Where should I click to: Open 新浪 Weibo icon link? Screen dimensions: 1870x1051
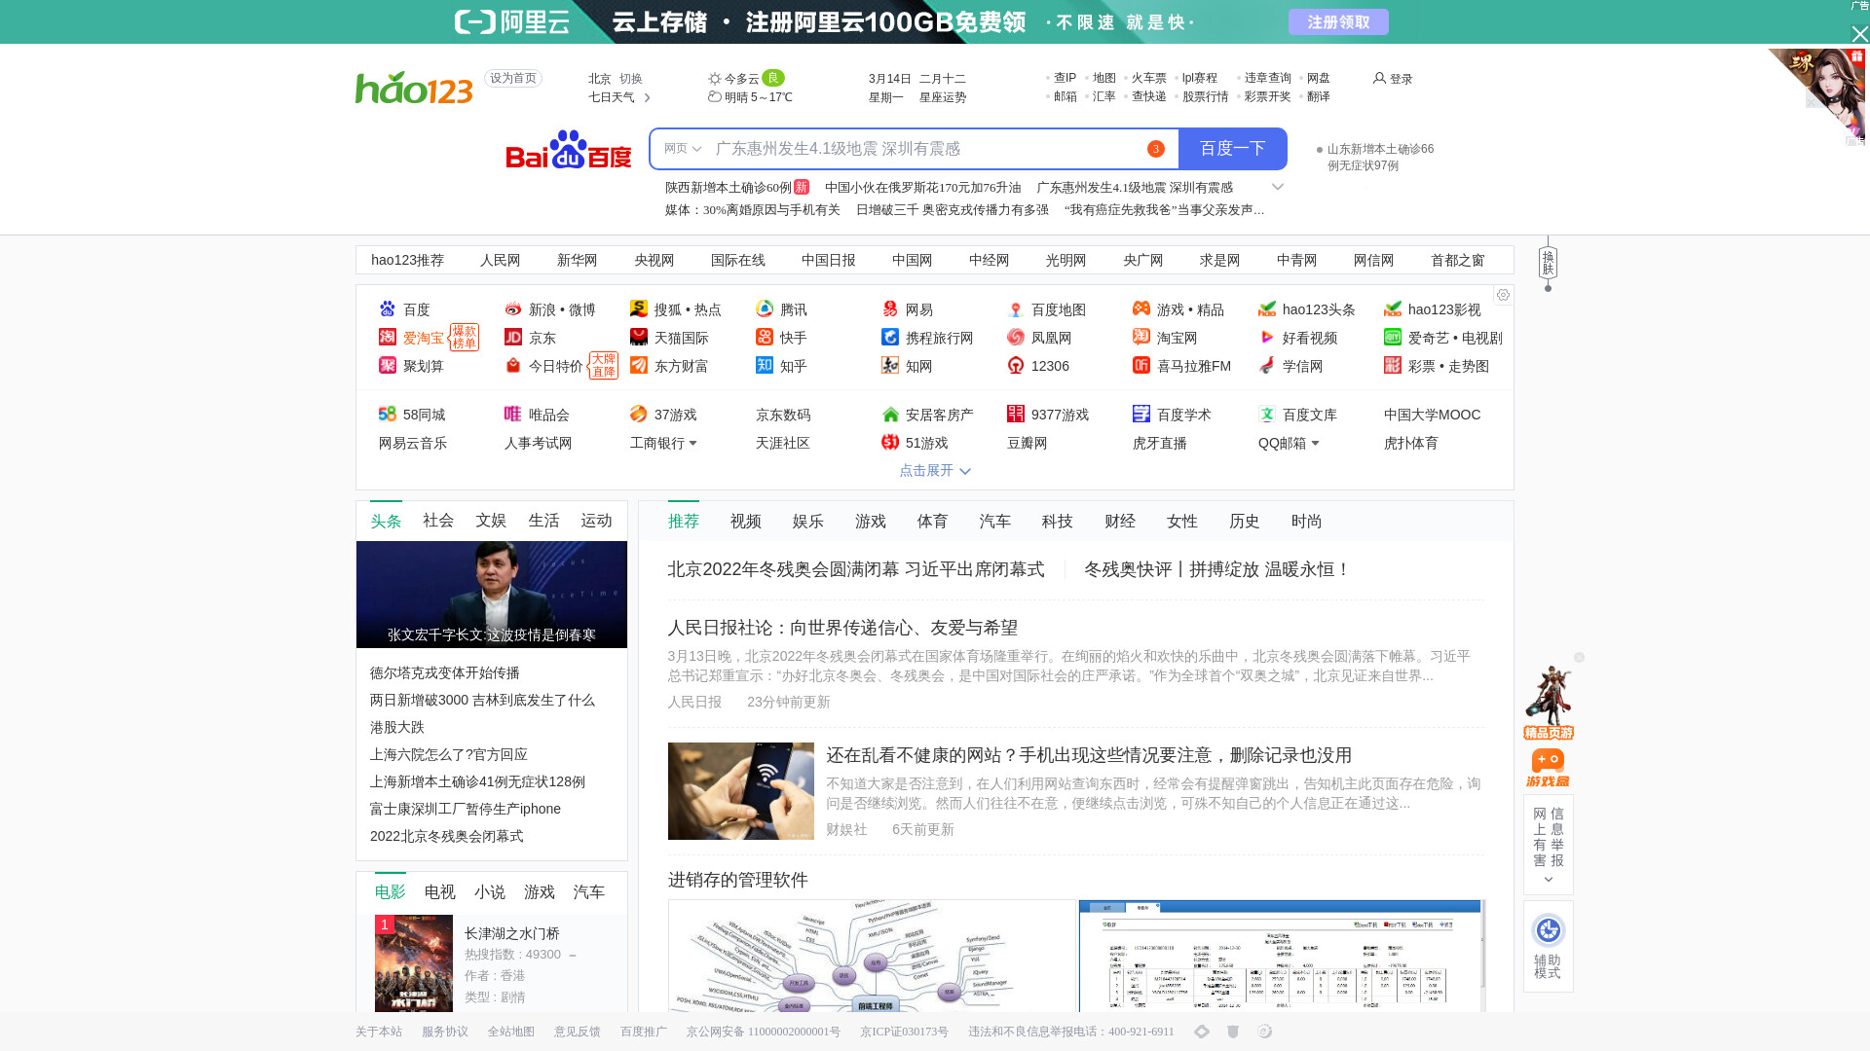point(513,308)
